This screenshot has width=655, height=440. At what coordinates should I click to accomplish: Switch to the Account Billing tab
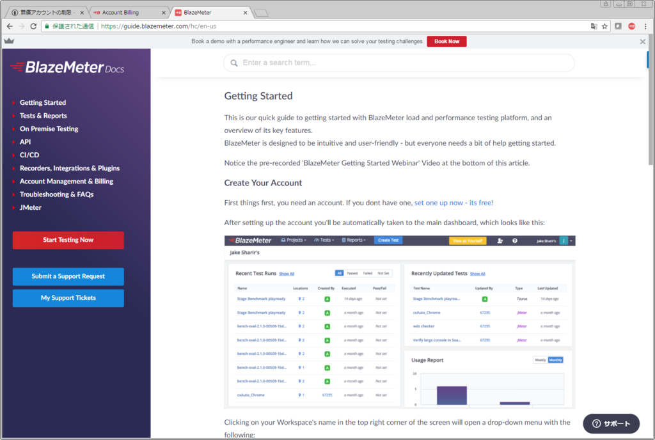coord(129,13)
